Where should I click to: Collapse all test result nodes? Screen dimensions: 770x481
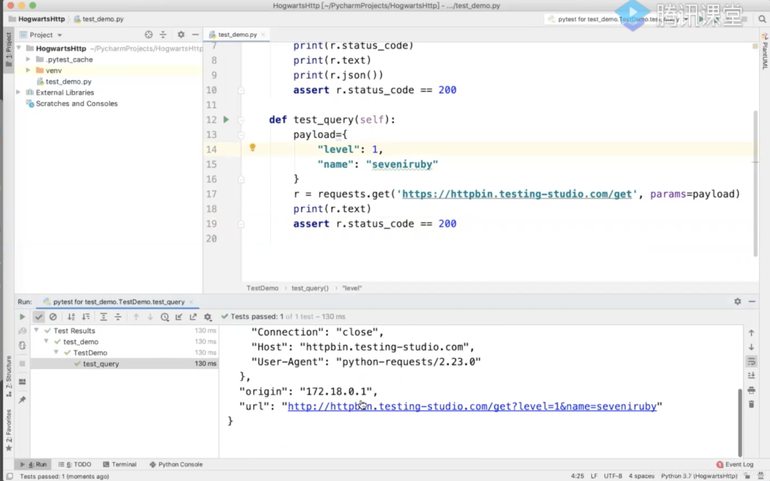click(x=118, y=317)
